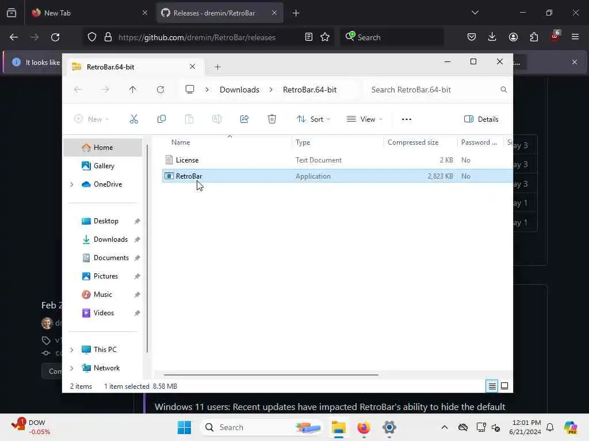Click the Cut scissors icon in Explorer toolbar
Screen dimensions: 589x441
click(133, 119)
